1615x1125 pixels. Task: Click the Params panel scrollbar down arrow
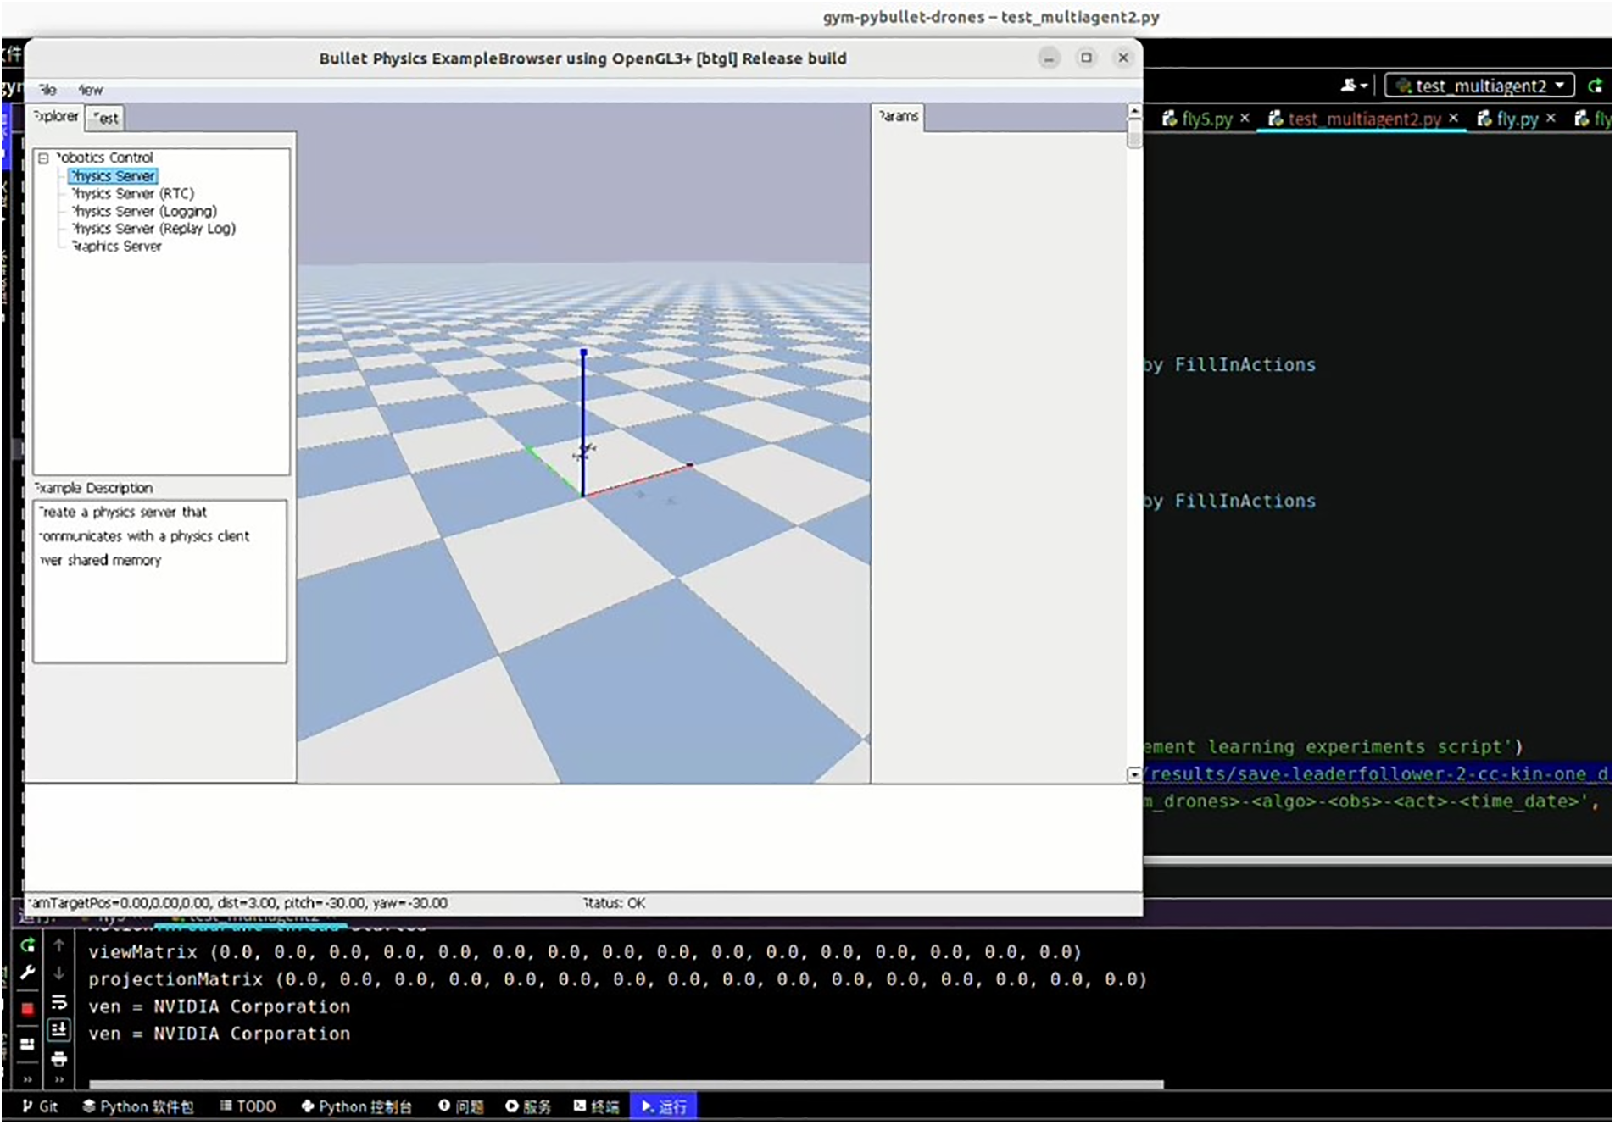1133,774
